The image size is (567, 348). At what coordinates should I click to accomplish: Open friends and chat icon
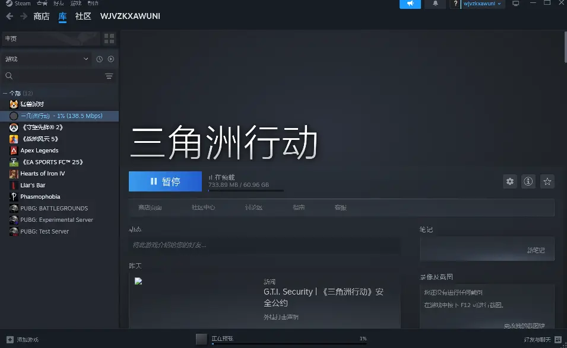click(558, 340)
